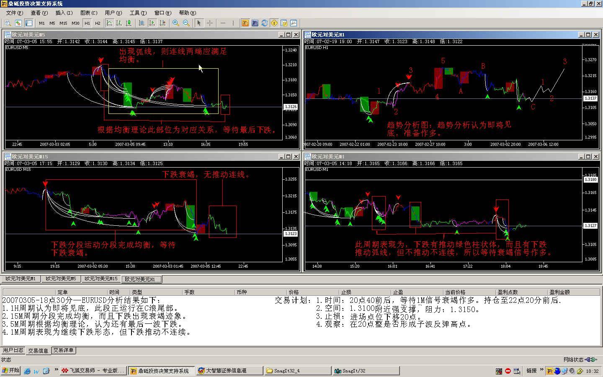Toggle the chart grid icon
This screenshot has width=603, height=377.
coord(142,23)
